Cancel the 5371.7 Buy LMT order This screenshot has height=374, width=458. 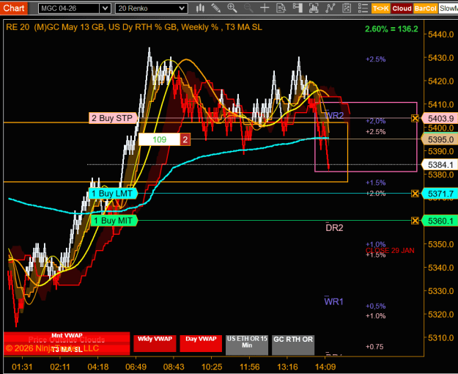[x=415, y=194]
